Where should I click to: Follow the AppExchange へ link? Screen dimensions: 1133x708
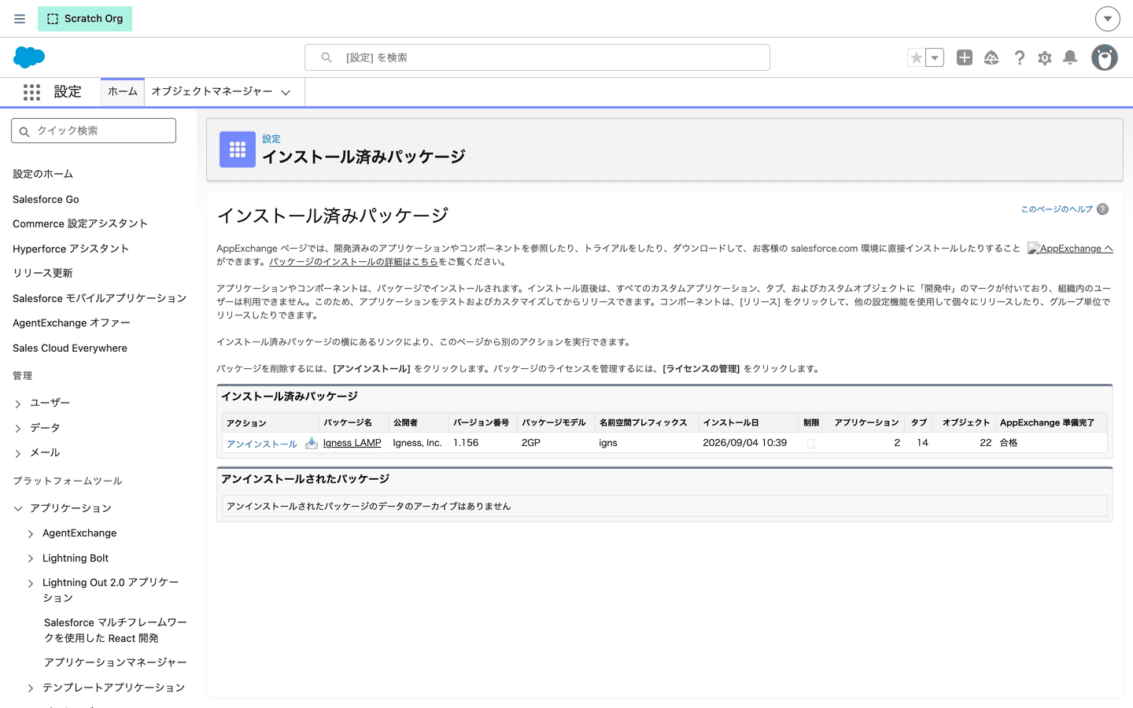(x=1070, y=249)
